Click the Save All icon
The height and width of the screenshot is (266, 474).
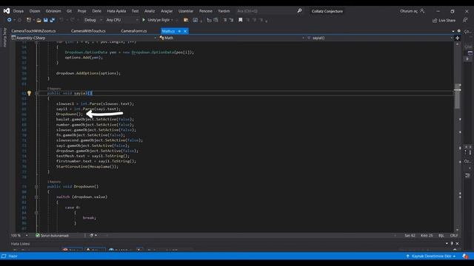pyautogui.click(x=53, y=20)
